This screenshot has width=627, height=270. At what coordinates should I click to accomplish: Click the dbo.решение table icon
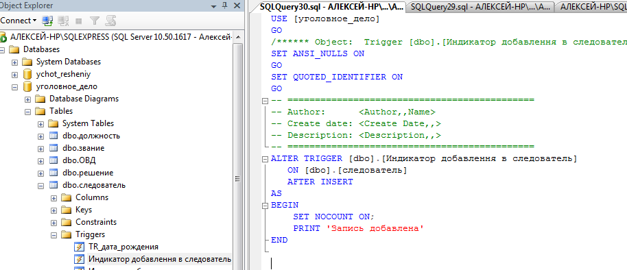click(x=54, y=173)
